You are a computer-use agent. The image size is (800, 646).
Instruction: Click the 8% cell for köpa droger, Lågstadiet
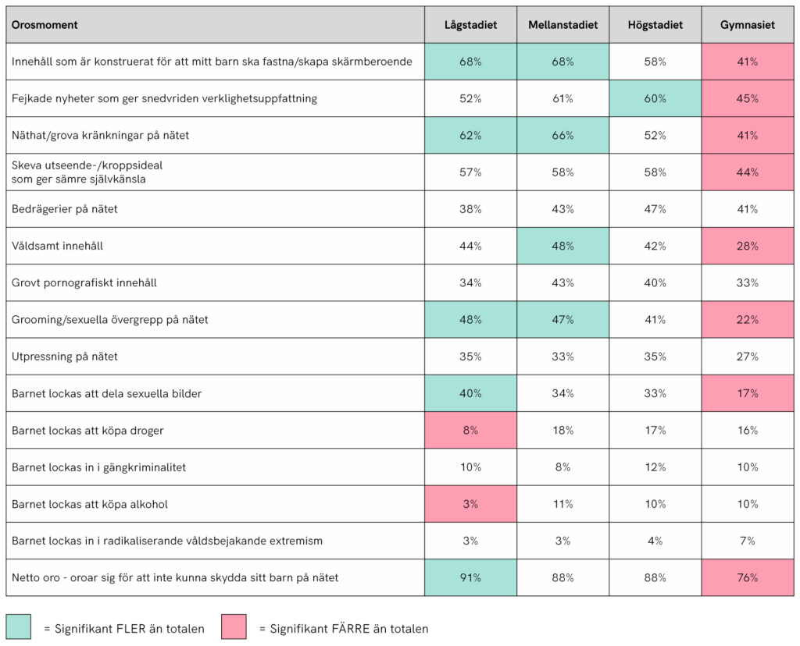point(470,431)
